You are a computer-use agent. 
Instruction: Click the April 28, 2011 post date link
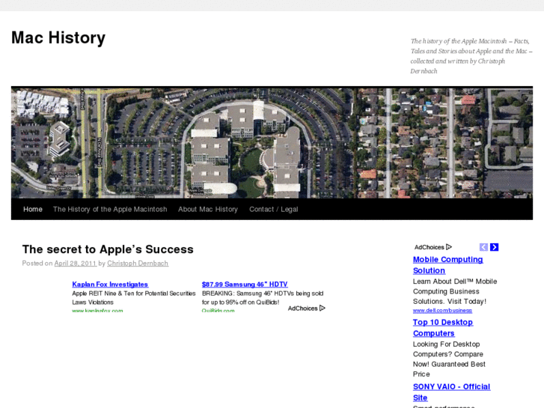coord(76,264)
